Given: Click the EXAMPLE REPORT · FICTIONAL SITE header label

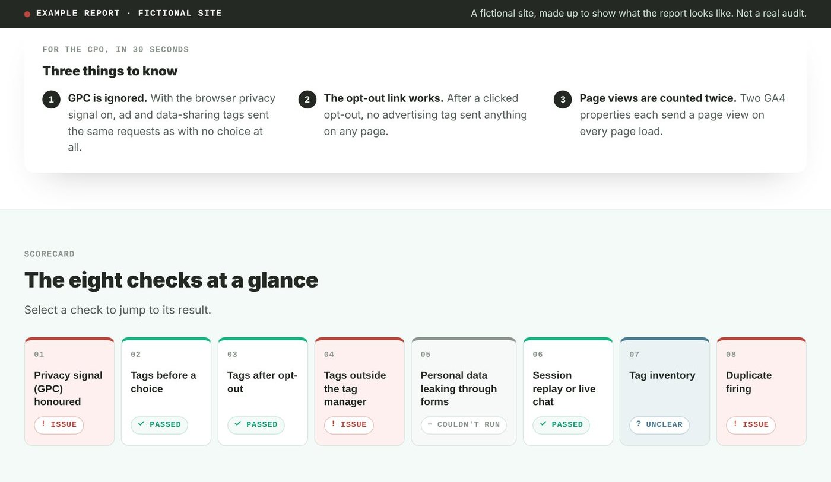Looking at the screenshot, I should [x=129, y=14].
